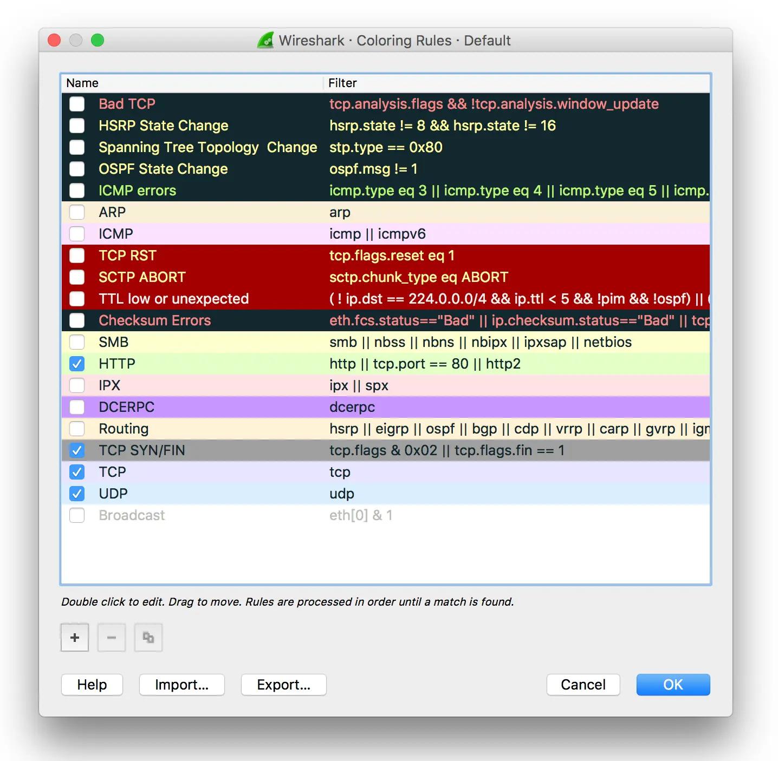
Task: Click filter 'sctp.chunk_type eq ABORT'
Action: coord(419,277)
